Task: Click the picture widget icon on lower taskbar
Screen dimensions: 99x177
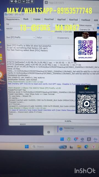Action: [63, 147]
